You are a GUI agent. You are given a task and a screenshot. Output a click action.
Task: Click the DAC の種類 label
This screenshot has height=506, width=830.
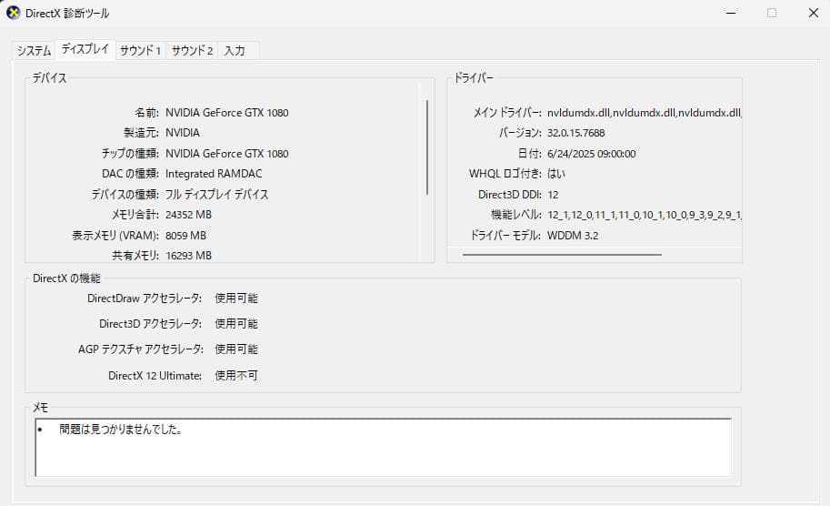(130, 174)
